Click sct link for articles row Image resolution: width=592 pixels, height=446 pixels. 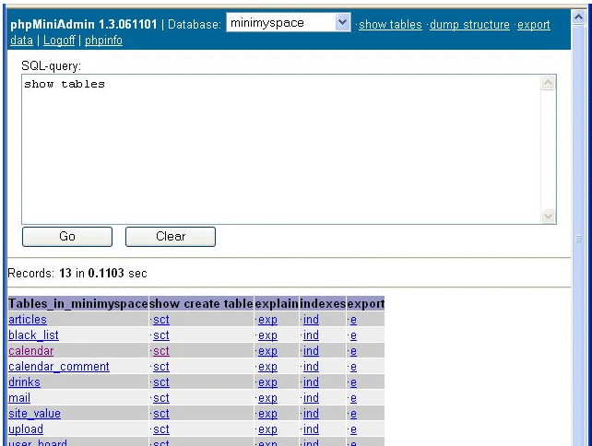tap(161, 320)
